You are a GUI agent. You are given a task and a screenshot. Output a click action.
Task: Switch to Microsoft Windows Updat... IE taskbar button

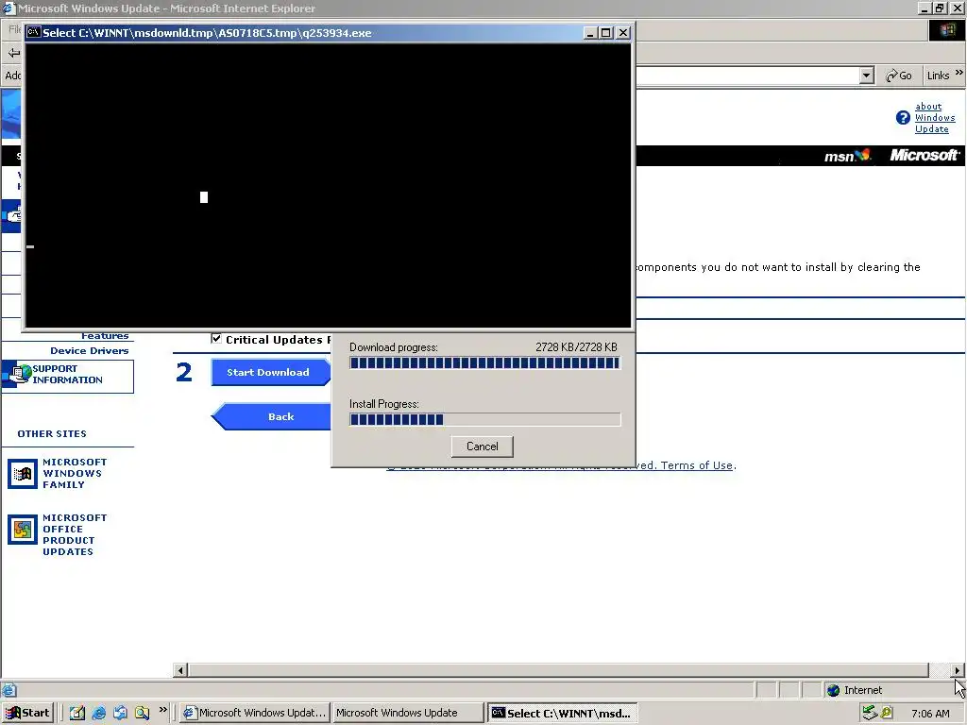point(255,713)
